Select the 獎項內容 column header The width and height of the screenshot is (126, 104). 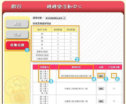coord(76,67)
